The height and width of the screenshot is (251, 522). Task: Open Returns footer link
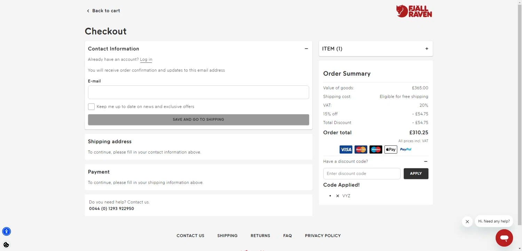click(260, 236)
